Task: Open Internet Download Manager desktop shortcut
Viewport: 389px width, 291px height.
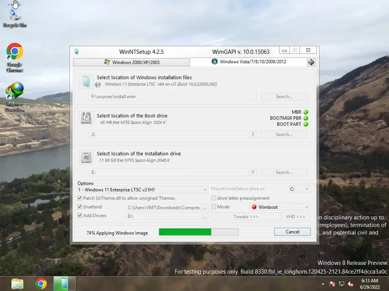Action: coord(15,97)
